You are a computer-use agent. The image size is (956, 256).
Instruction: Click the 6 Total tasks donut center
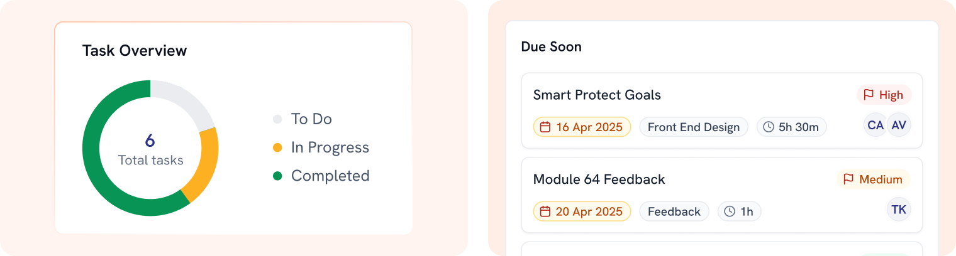point(150,149)
